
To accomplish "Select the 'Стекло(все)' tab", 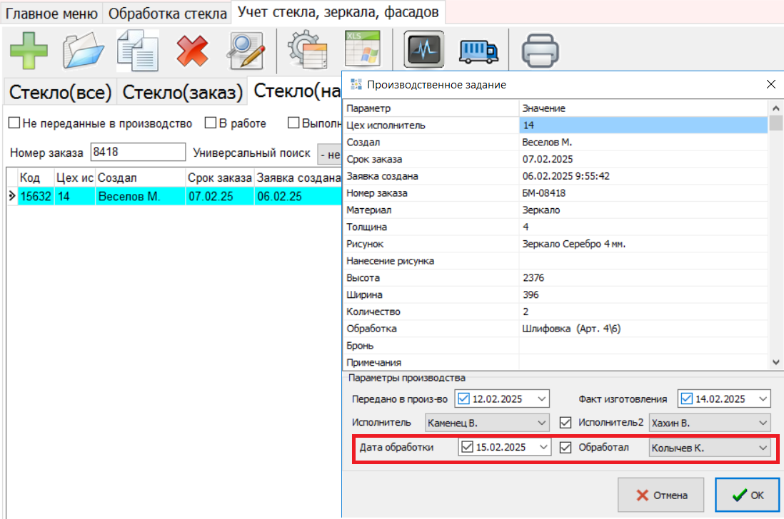I will 60,92.
